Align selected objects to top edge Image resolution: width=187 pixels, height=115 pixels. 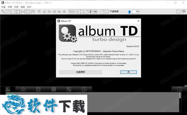point(39,12)
